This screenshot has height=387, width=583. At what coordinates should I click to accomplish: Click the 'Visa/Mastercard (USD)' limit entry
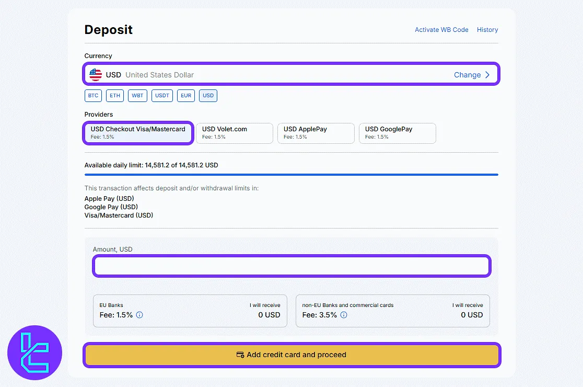point(119,215)
